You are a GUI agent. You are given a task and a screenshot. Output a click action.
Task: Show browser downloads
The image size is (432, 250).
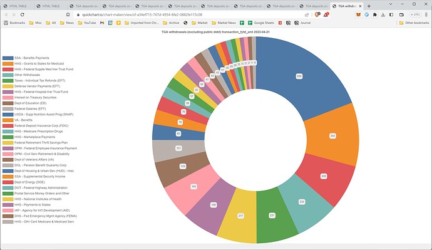pos(383,14)
